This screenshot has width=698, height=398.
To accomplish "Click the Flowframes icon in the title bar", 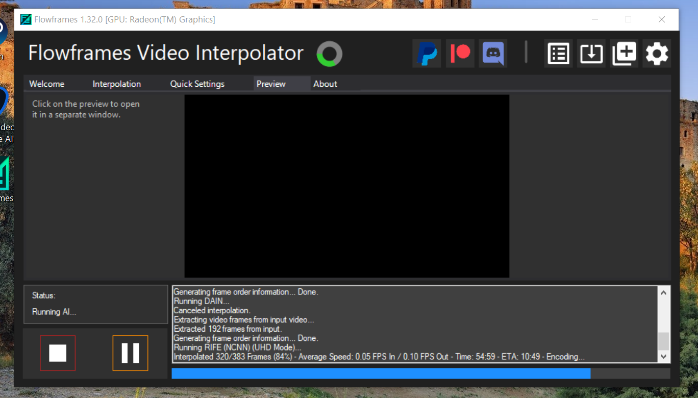I will tap(26, 20).
